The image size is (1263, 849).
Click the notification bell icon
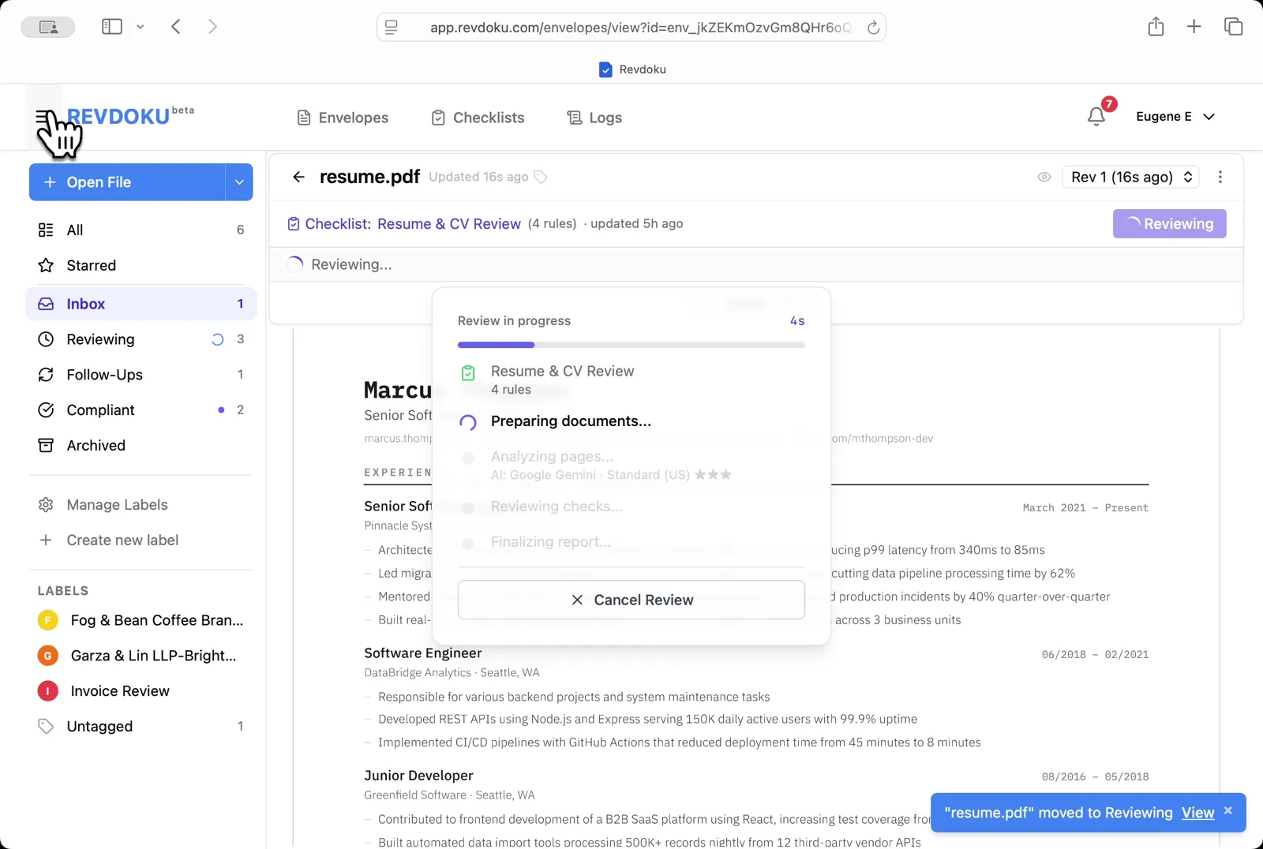pyautogui.click(x=1096, y=117)
